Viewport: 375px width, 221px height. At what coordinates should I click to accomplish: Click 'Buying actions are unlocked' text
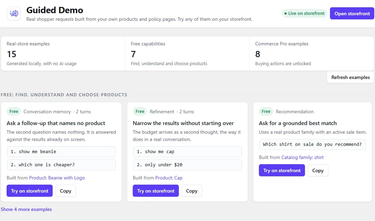(283, 63)
